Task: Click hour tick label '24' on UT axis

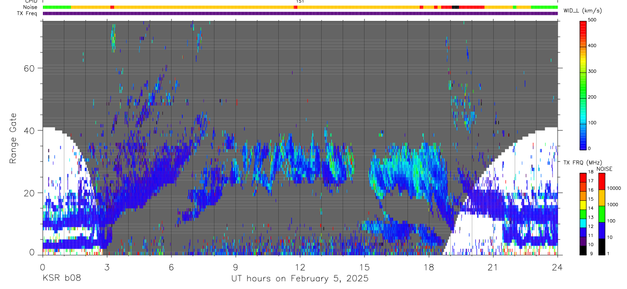Action: coord(558,267)
